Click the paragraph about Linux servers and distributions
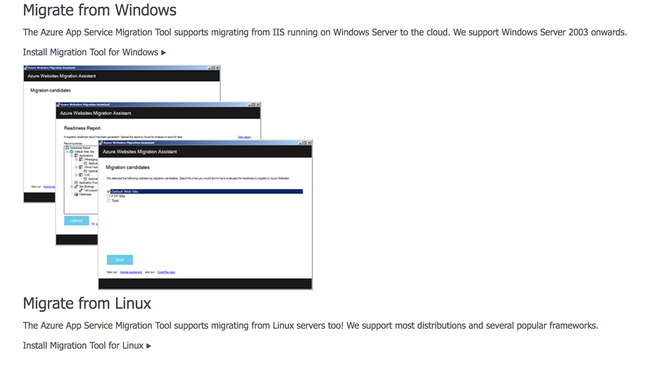The width and height of the screenshot is (666, 367). 310,325
